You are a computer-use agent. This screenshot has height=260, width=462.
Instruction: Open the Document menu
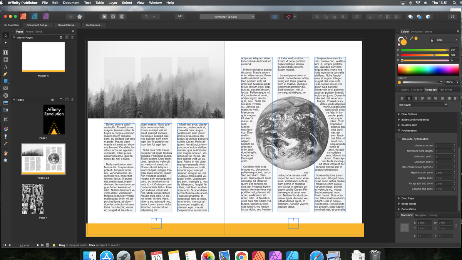click(72, 3)
